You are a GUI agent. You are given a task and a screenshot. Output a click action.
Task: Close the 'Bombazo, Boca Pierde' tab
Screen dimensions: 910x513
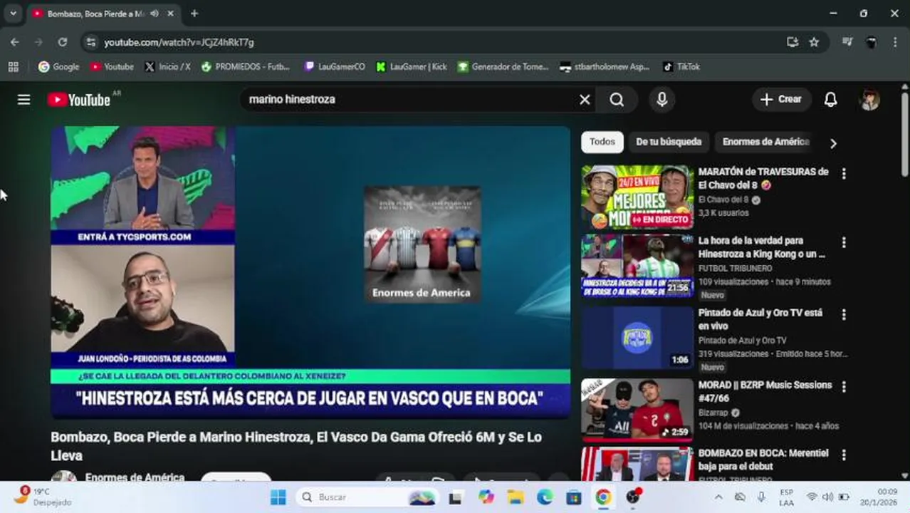[169, 14]
